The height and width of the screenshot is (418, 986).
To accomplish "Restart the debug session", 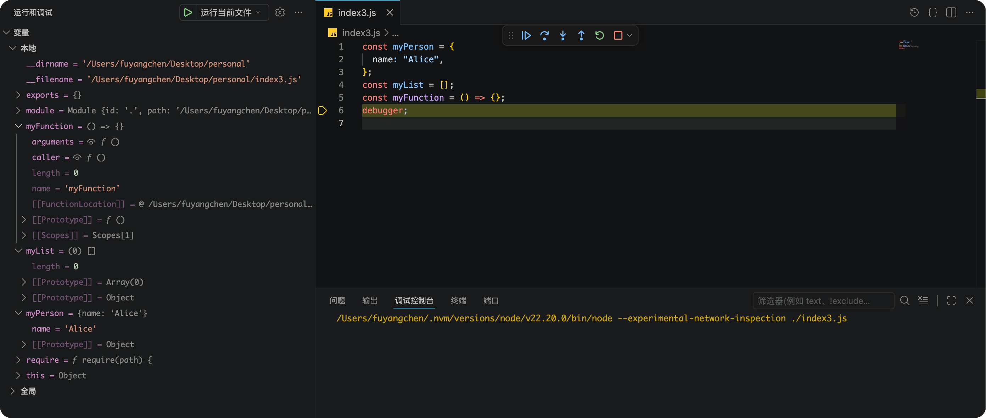I will click(x=599, y=35).
